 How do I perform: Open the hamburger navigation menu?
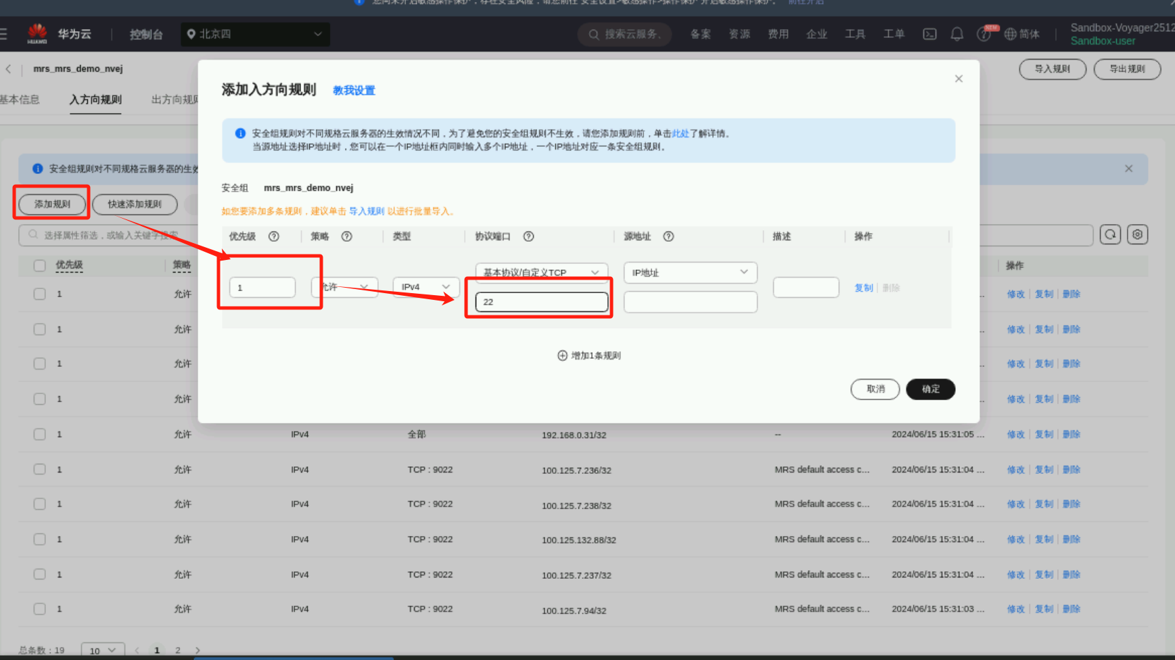3,34
